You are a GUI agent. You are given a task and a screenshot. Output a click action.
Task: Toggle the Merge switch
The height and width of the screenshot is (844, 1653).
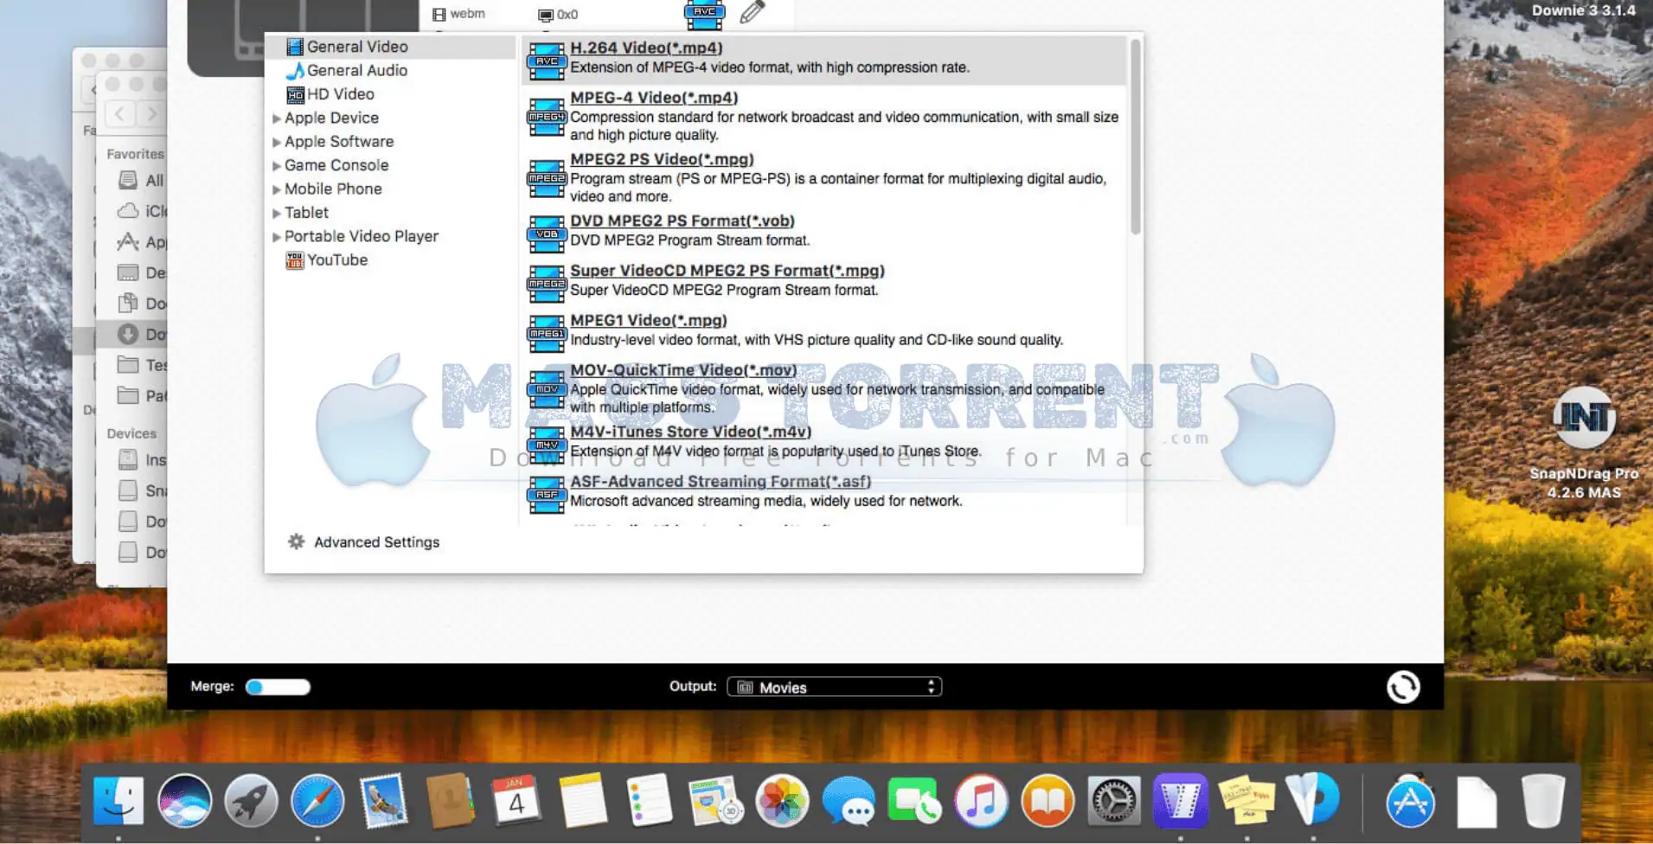[x=278, y=687]
